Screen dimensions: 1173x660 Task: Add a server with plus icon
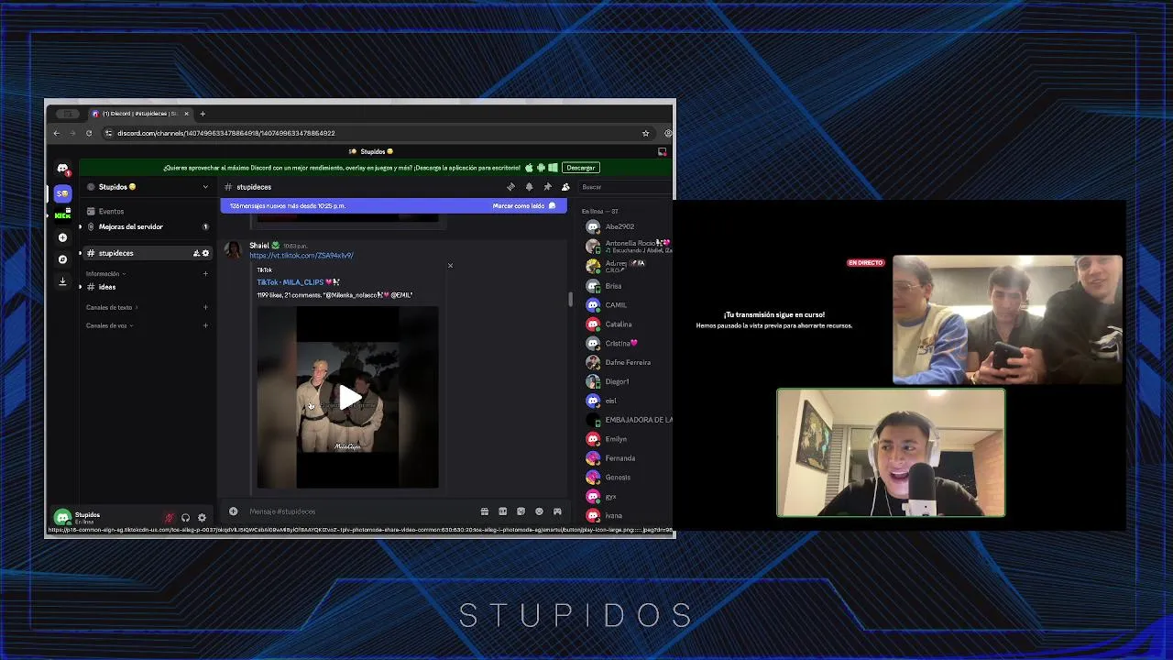tap(62, 237)
